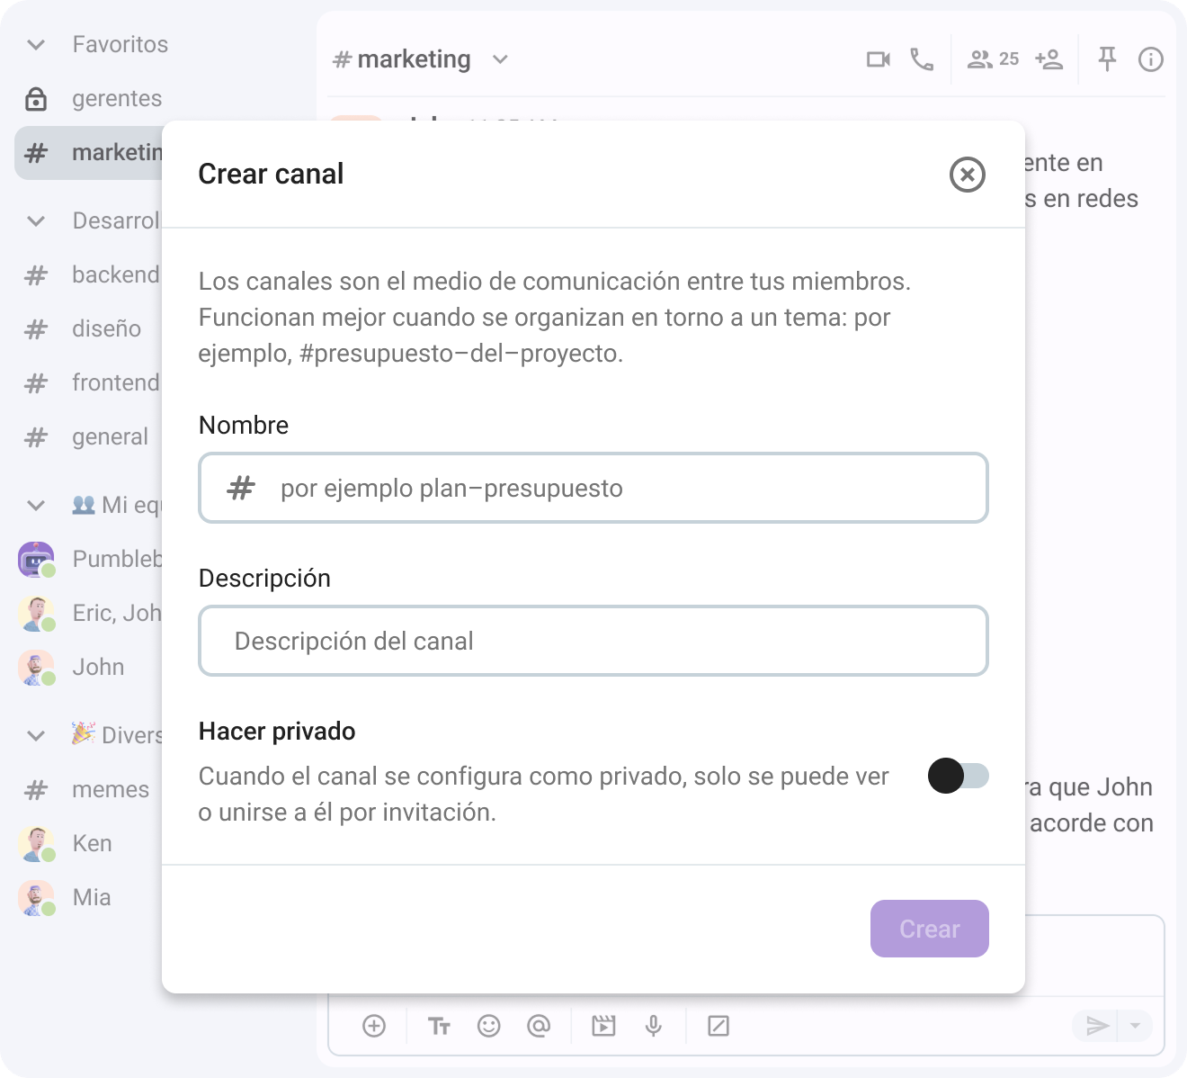Screen dimensions: 1187x1078
Task: Collapse the Favoritos section
Action: click(36, 45)
